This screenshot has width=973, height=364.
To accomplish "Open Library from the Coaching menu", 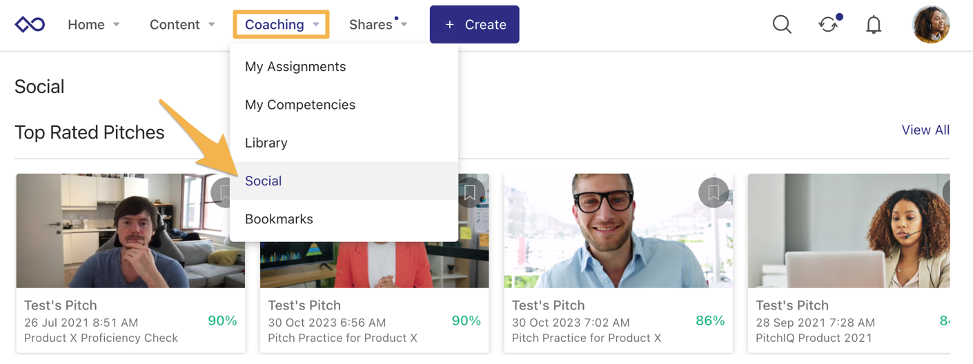I will [266, 143].
